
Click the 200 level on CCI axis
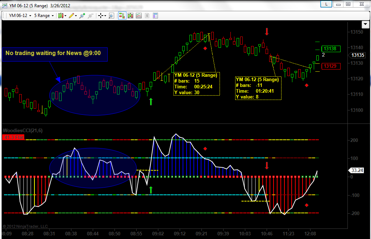pyautogui.click(x=354, y=140)
